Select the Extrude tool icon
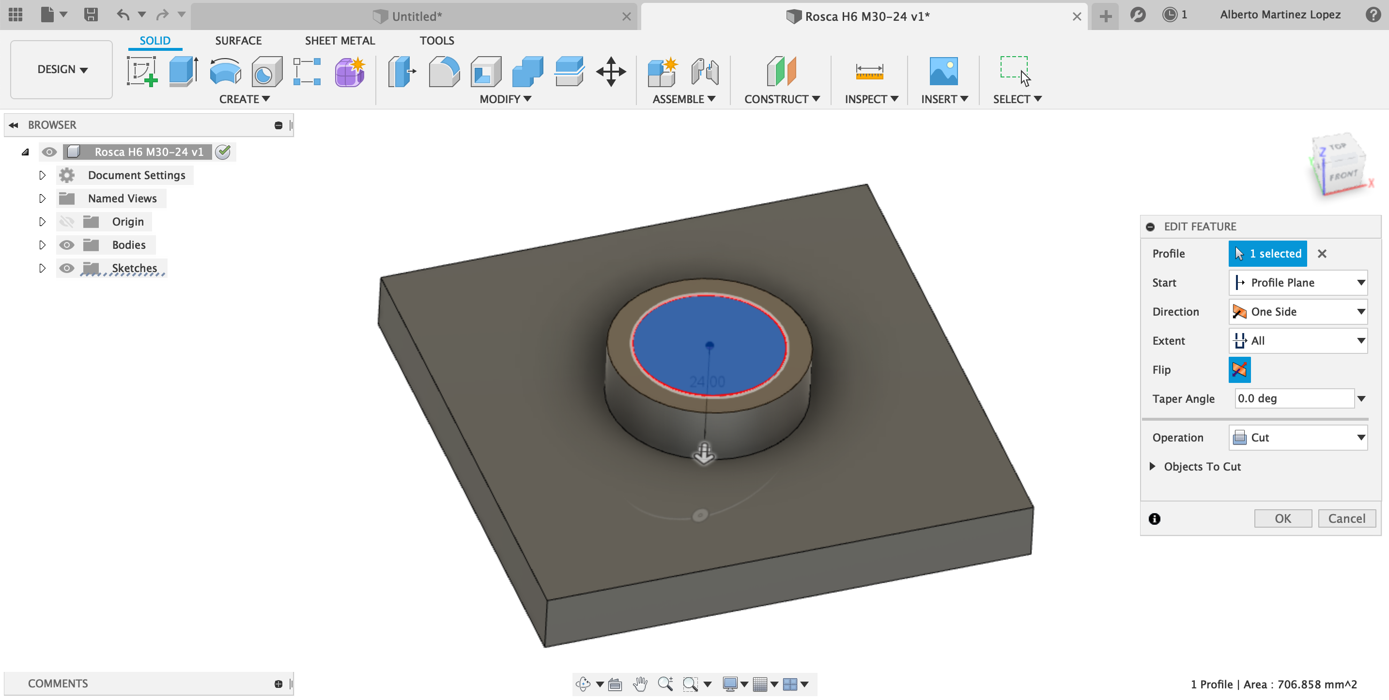Viewport: 1389px width, 700px height. [184, 72]
